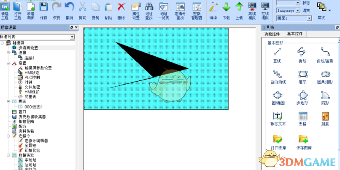The width and height of the screenshot is (340, 170).
Task: Click the 保存 save floppy icon
Action: point(43,10)
